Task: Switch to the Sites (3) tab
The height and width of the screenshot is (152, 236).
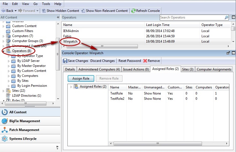Action: click(x=188, y=69)
